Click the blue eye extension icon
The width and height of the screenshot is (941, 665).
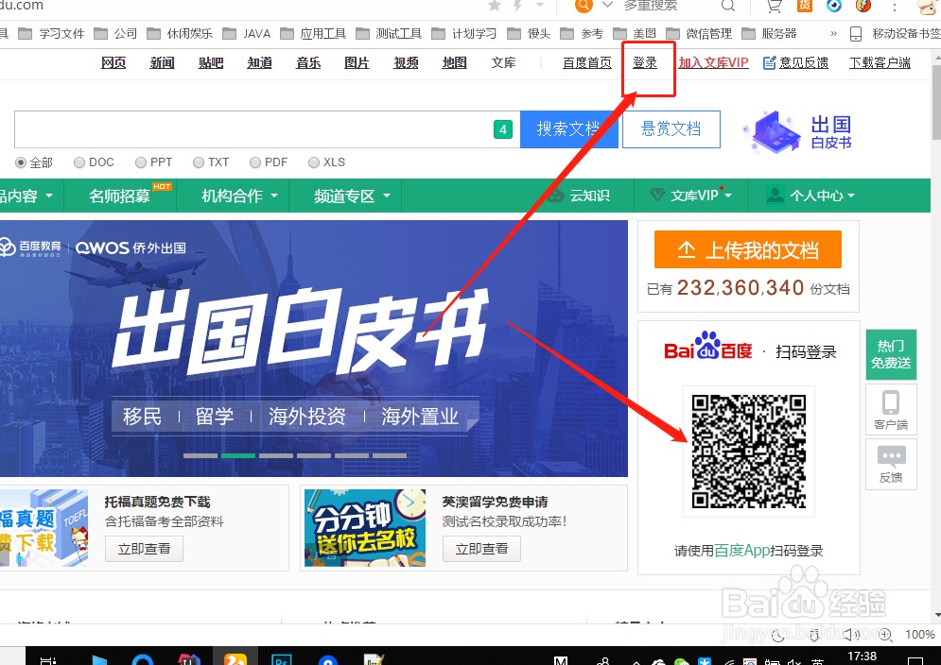834,6
